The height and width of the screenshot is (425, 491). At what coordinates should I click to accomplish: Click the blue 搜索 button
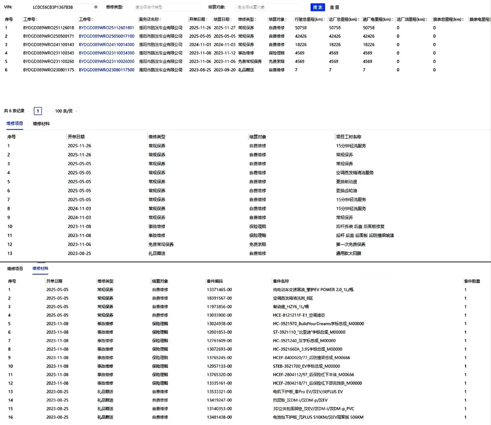(318, 7)
